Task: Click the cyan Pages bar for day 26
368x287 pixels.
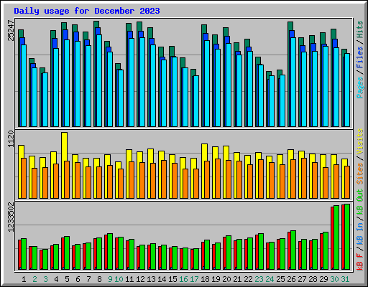Action: click(293, 82)
